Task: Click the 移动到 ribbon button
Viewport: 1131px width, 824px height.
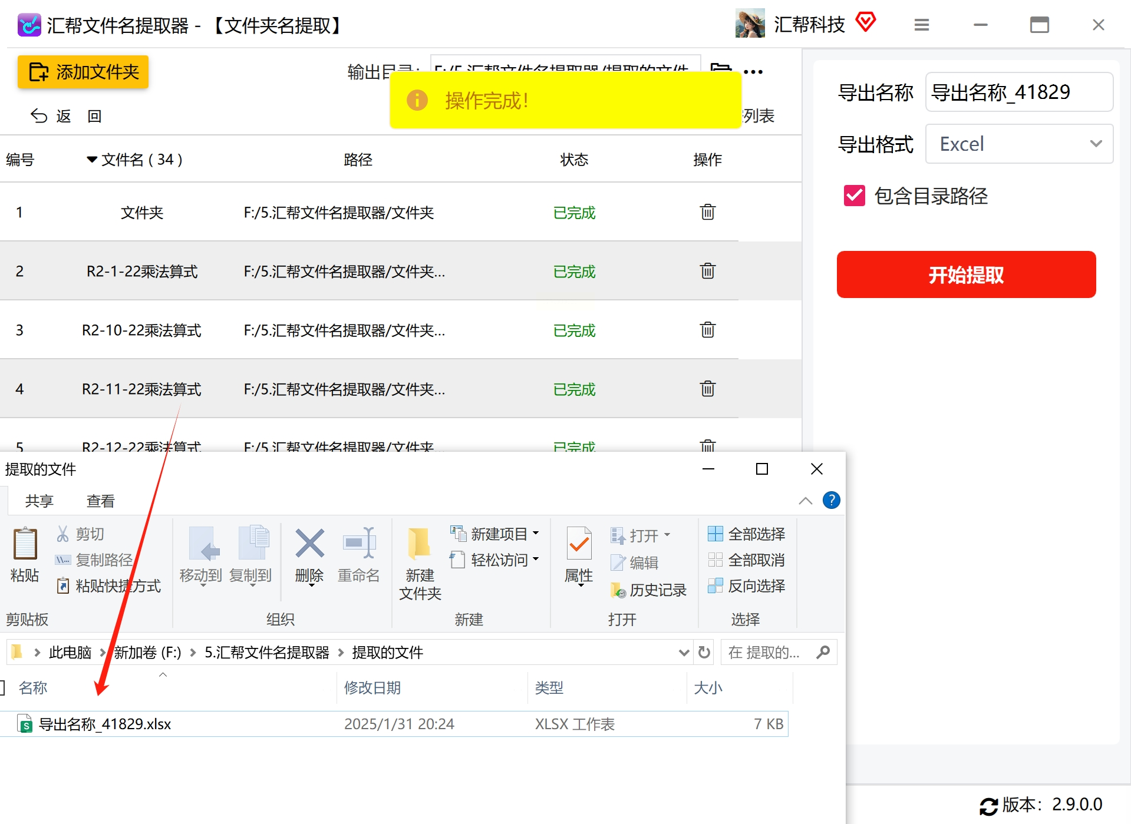Action: click(x=201, y=555)
